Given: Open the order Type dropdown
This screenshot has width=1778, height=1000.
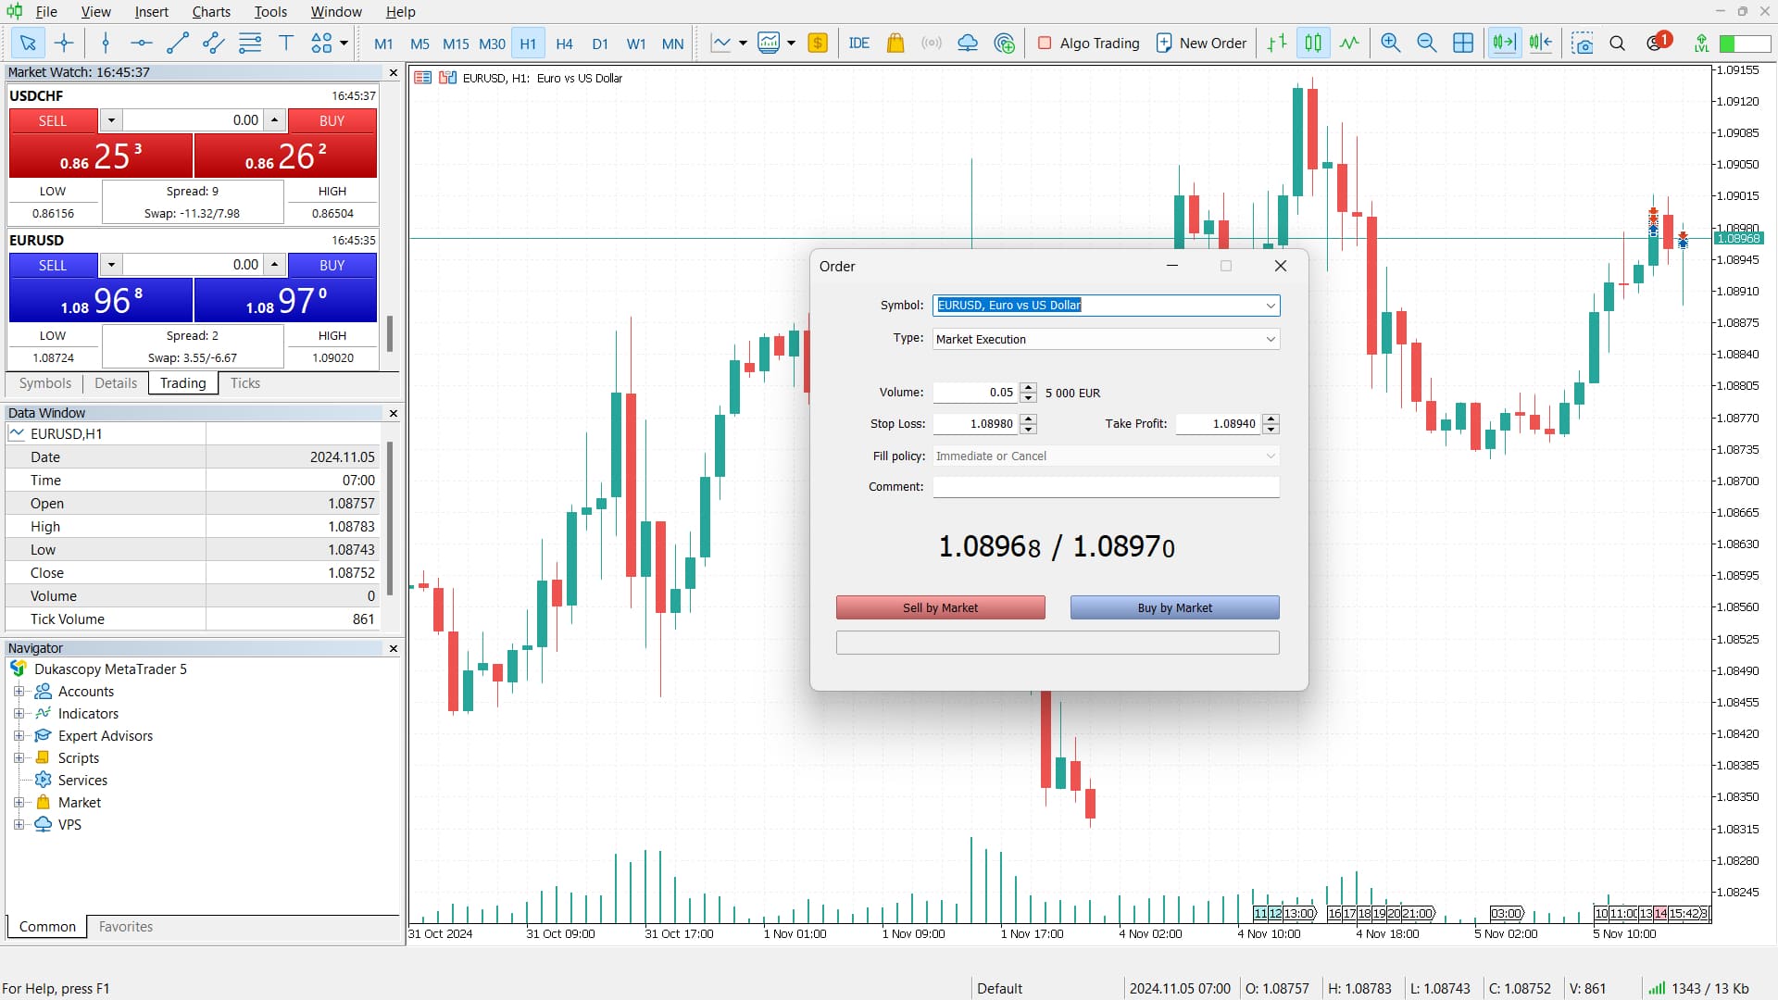Looking at the screenshot, I should point(1271,339).
